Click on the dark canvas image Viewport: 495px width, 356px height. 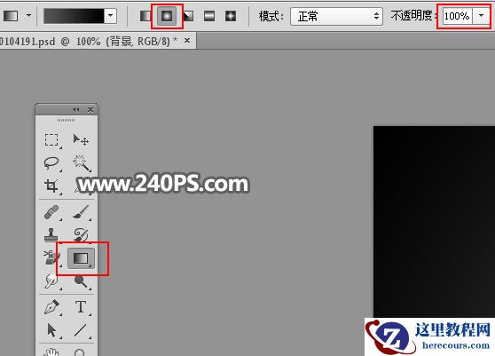434,221
